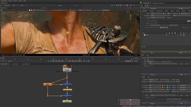Select the Viewer1 node in graph

[x=67, y=101]
